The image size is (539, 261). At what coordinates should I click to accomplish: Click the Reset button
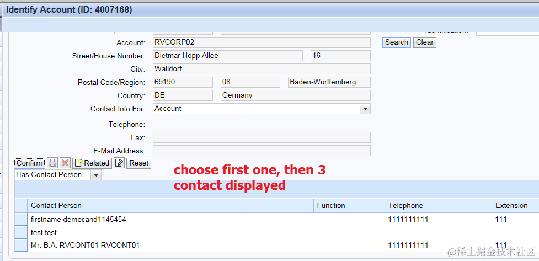(x=138, y=163)
